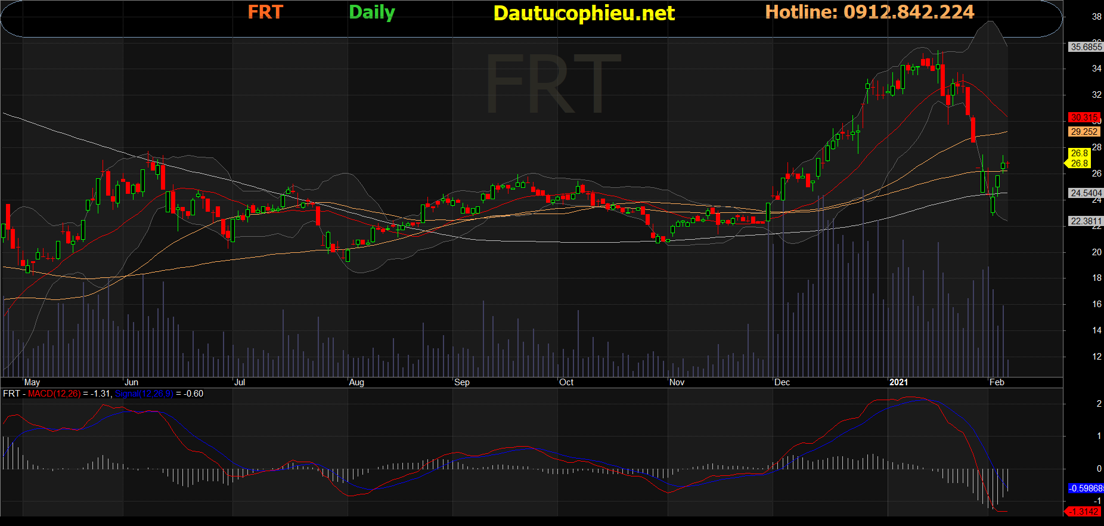Click the Hotline phone number text
The height and width of the screenshot is (526, 1104).
tap(869, 12)
